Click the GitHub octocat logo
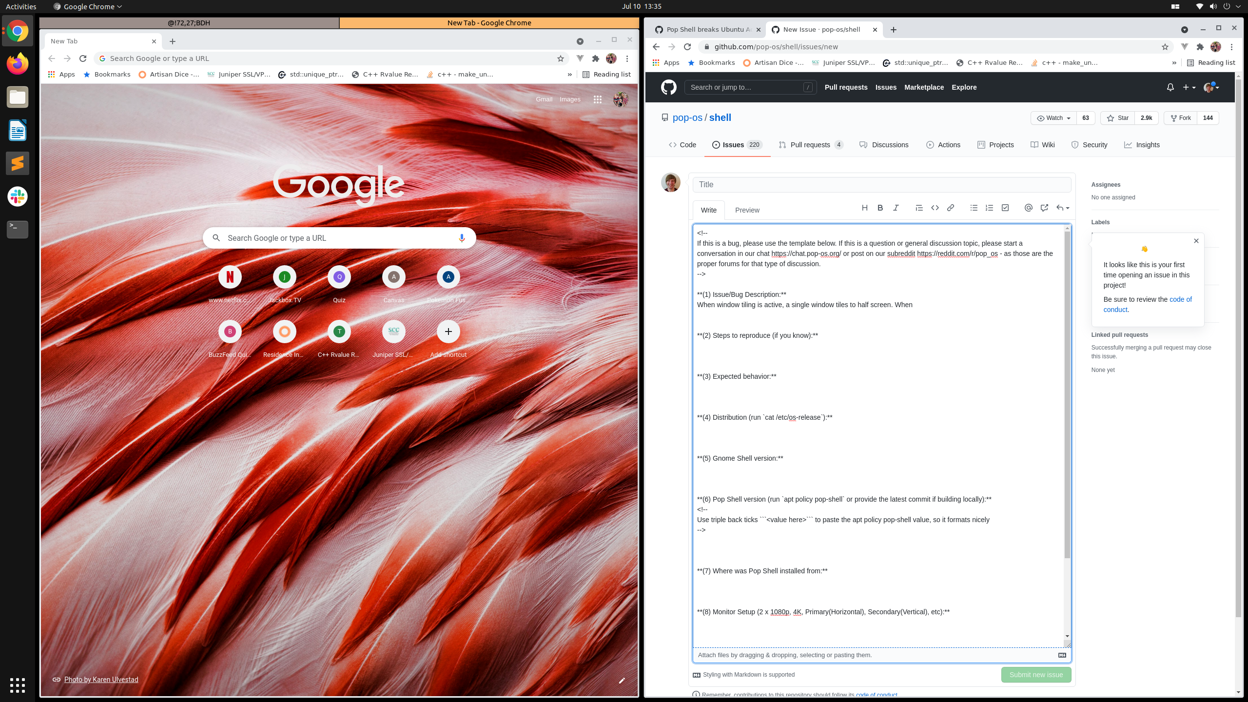This screenshot has width=1248, height=702. [668, 87]
